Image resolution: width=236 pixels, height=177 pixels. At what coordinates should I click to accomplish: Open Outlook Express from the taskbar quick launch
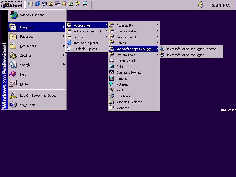click(x=44, y=4)
